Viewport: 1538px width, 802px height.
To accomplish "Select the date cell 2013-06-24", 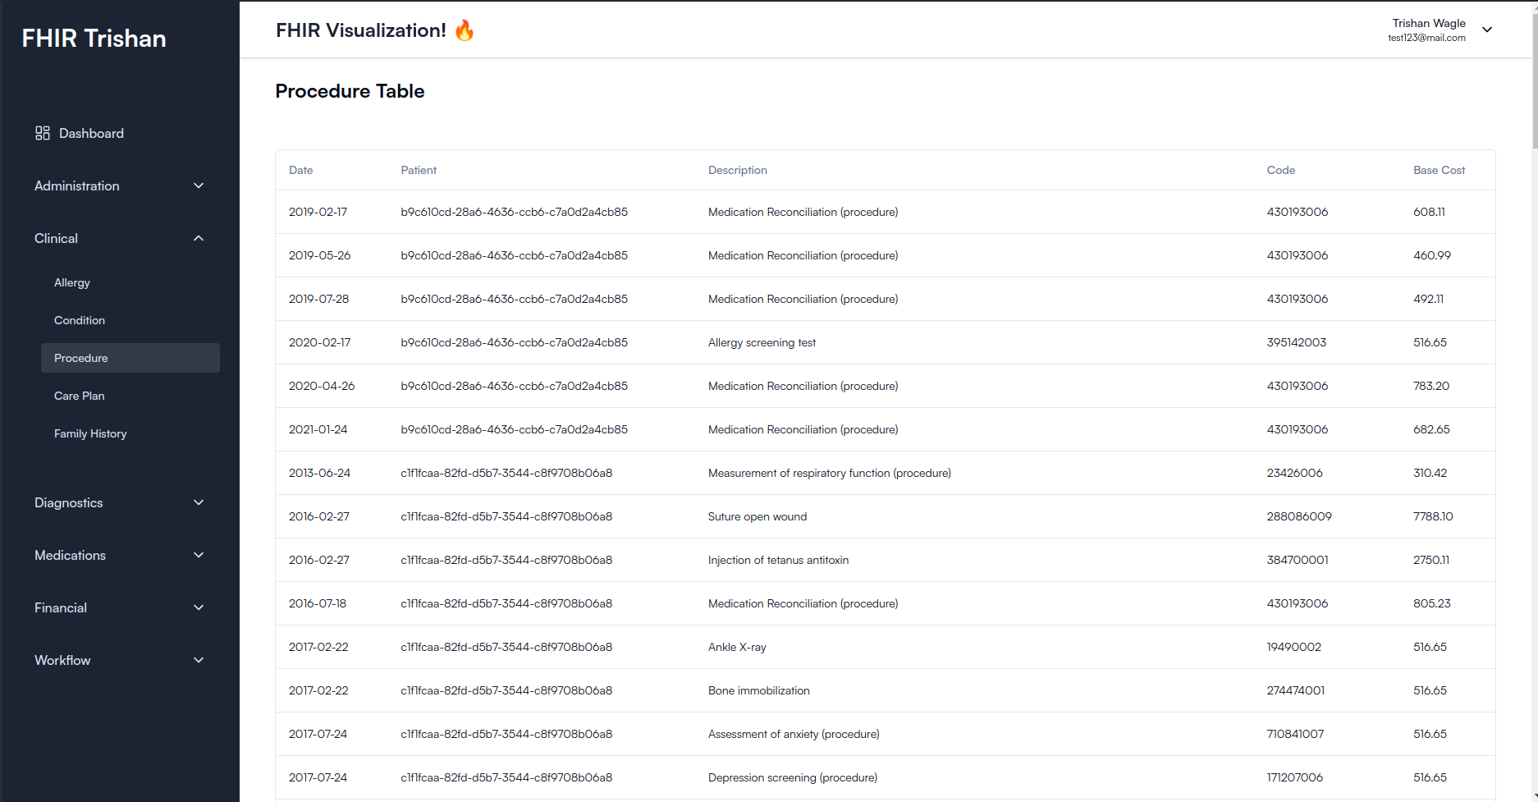I will point(319,473).
